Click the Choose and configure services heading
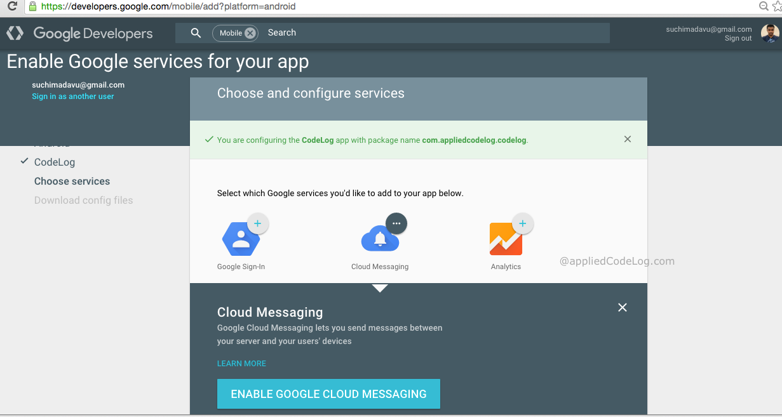782x417 pixels. tap(311, 93)
